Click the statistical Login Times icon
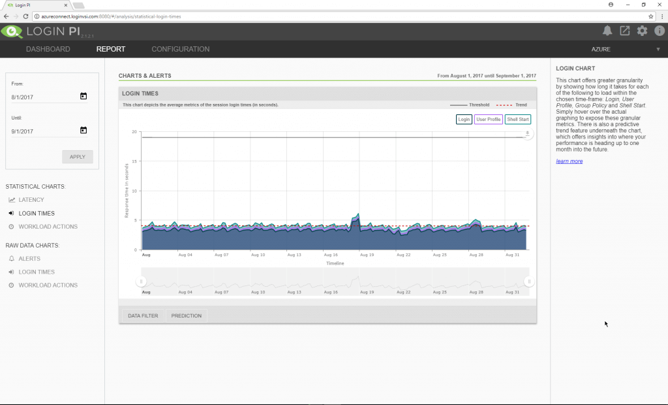 coord(12,213)
